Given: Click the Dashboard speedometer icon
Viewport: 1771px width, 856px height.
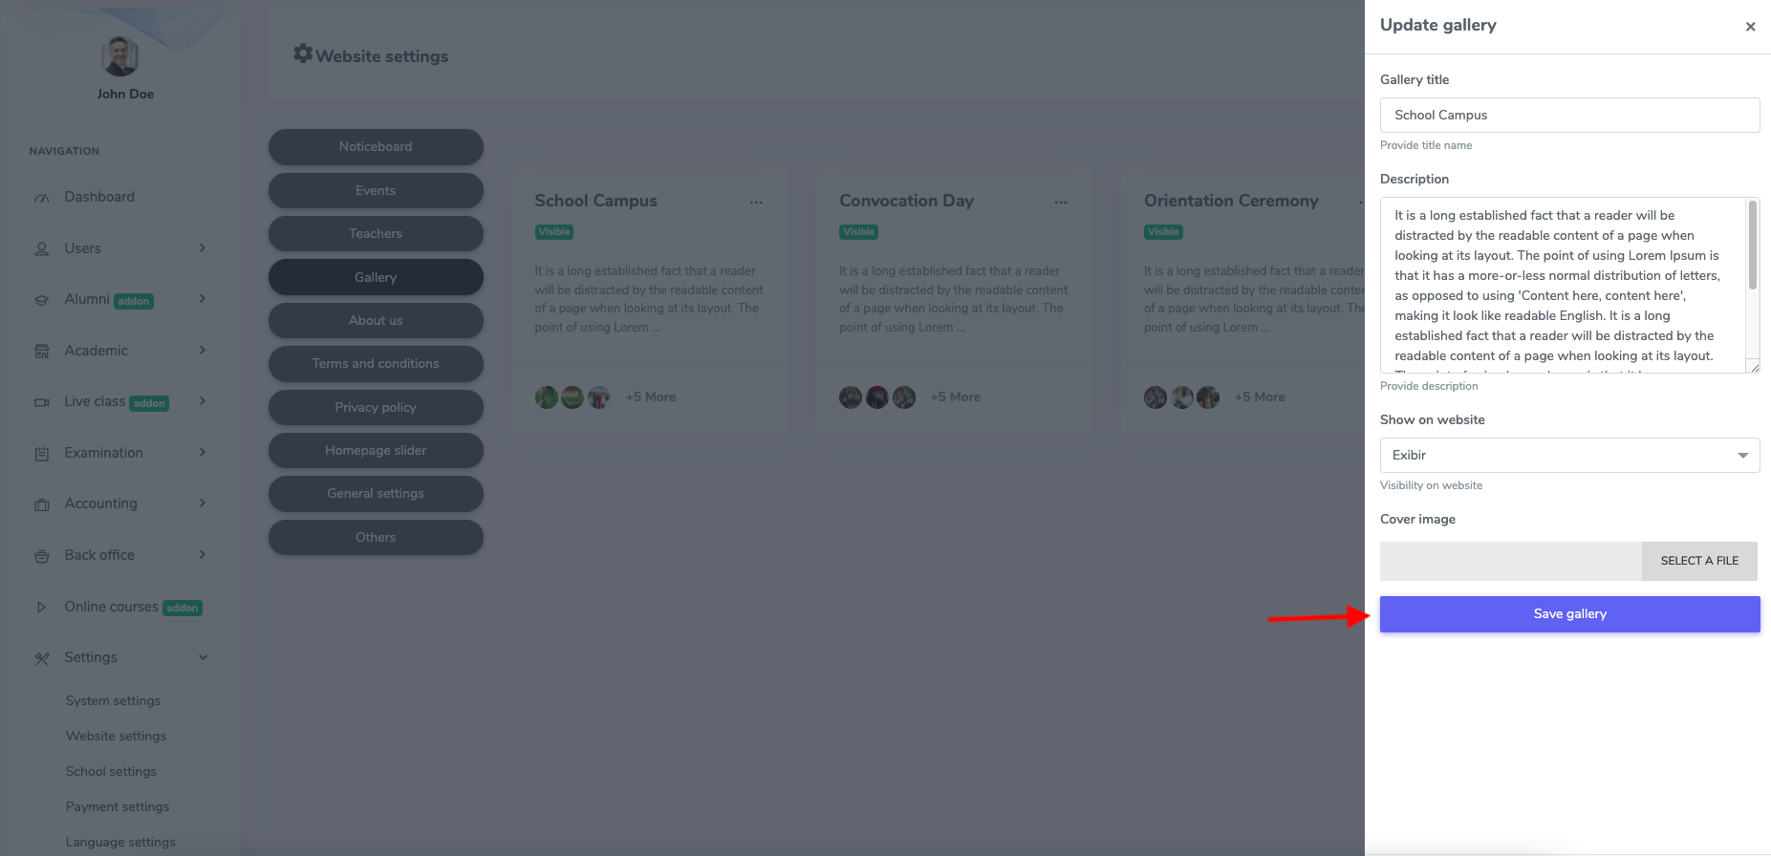Looking at the screenshot, I should point(42,198).
